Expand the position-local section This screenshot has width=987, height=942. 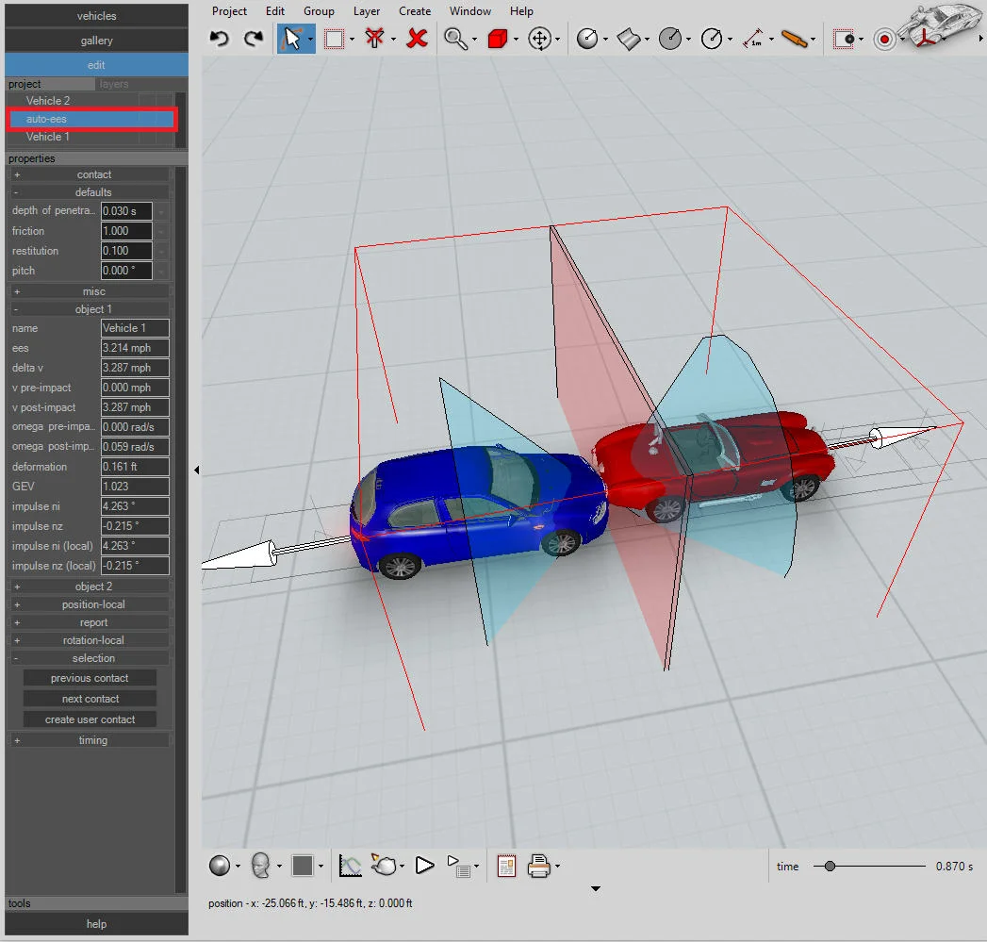pyautogui.click(x=89, y=604)
